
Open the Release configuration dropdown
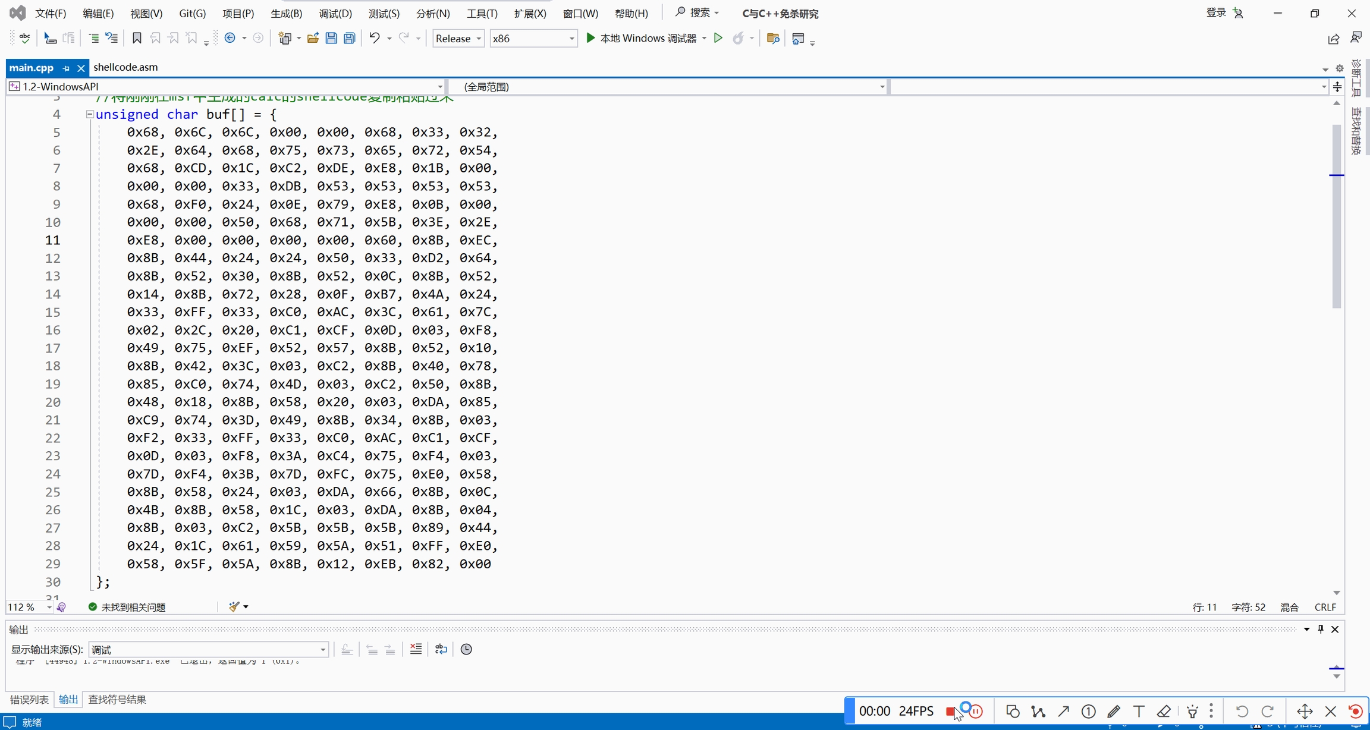click(x=458, y=39)
